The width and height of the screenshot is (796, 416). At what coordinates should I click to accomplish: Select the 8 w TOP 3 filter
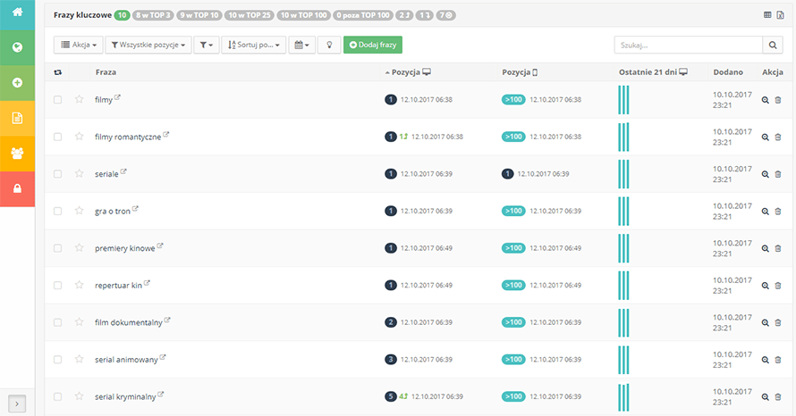pos(153,15)
